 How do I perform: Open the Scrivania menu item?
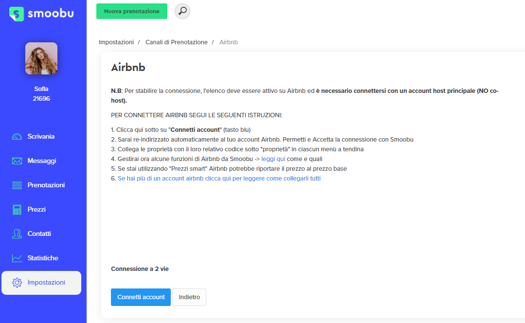(41, 137)
